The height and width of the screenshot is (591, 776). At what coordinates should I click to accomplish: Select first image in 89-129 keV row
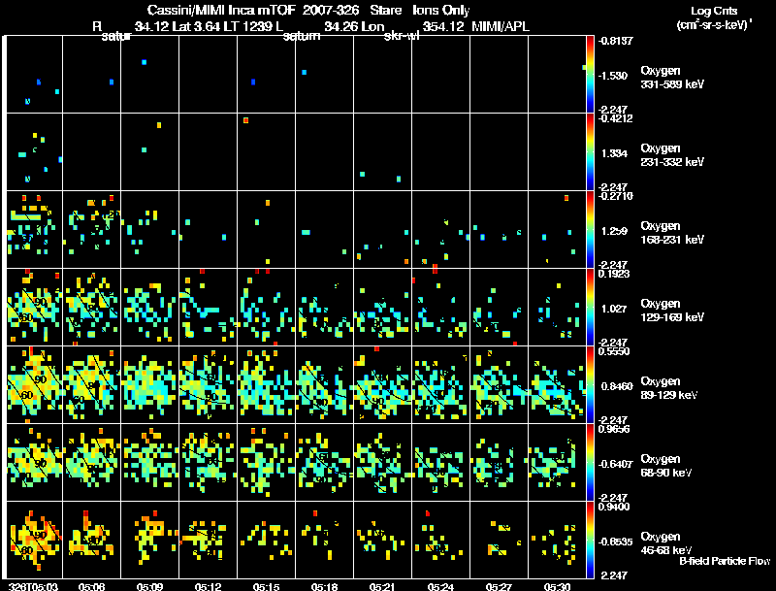coord(34,384)
